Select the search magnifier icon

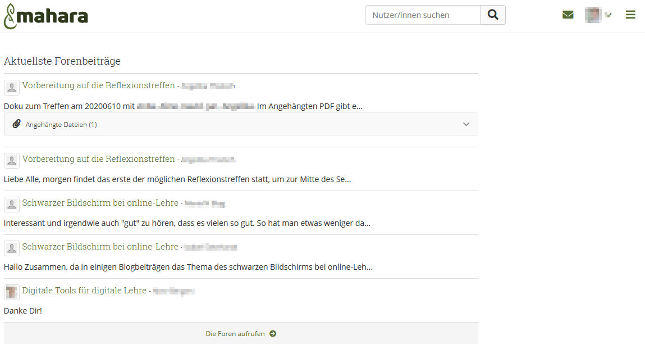[x=493, y=15]
